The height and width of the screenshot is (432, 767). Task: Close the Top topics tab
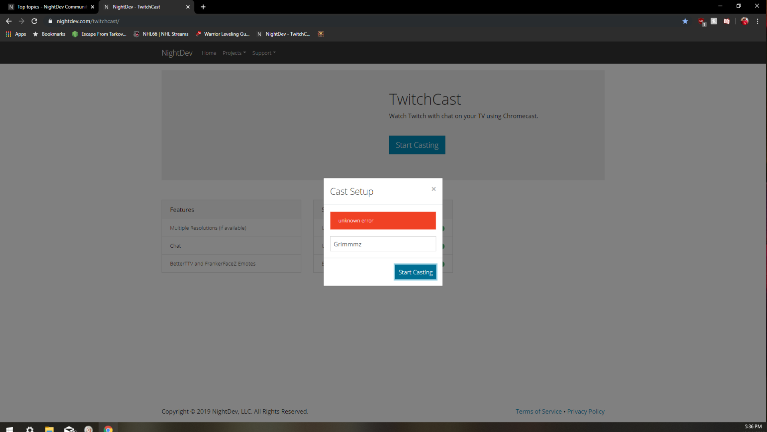[93, 7]
